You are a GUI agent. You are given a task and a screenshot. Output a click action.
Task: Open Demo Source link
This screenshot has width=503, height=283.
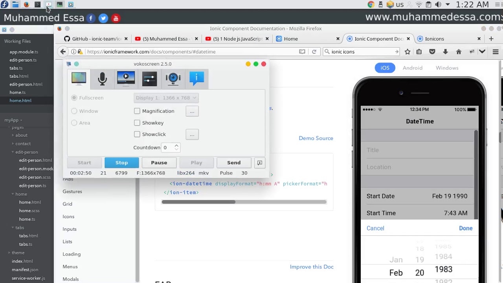click(316, 138)
